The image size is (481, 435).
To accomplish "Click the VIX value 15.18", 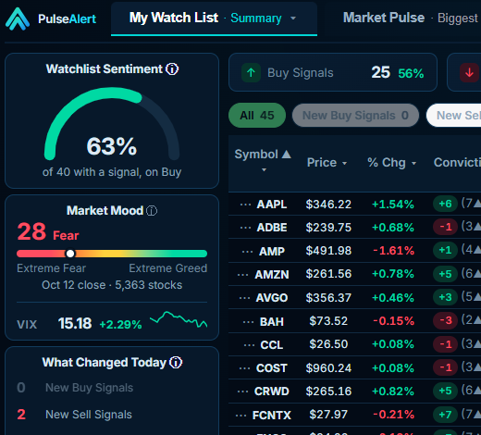I will tap(75, 324).
